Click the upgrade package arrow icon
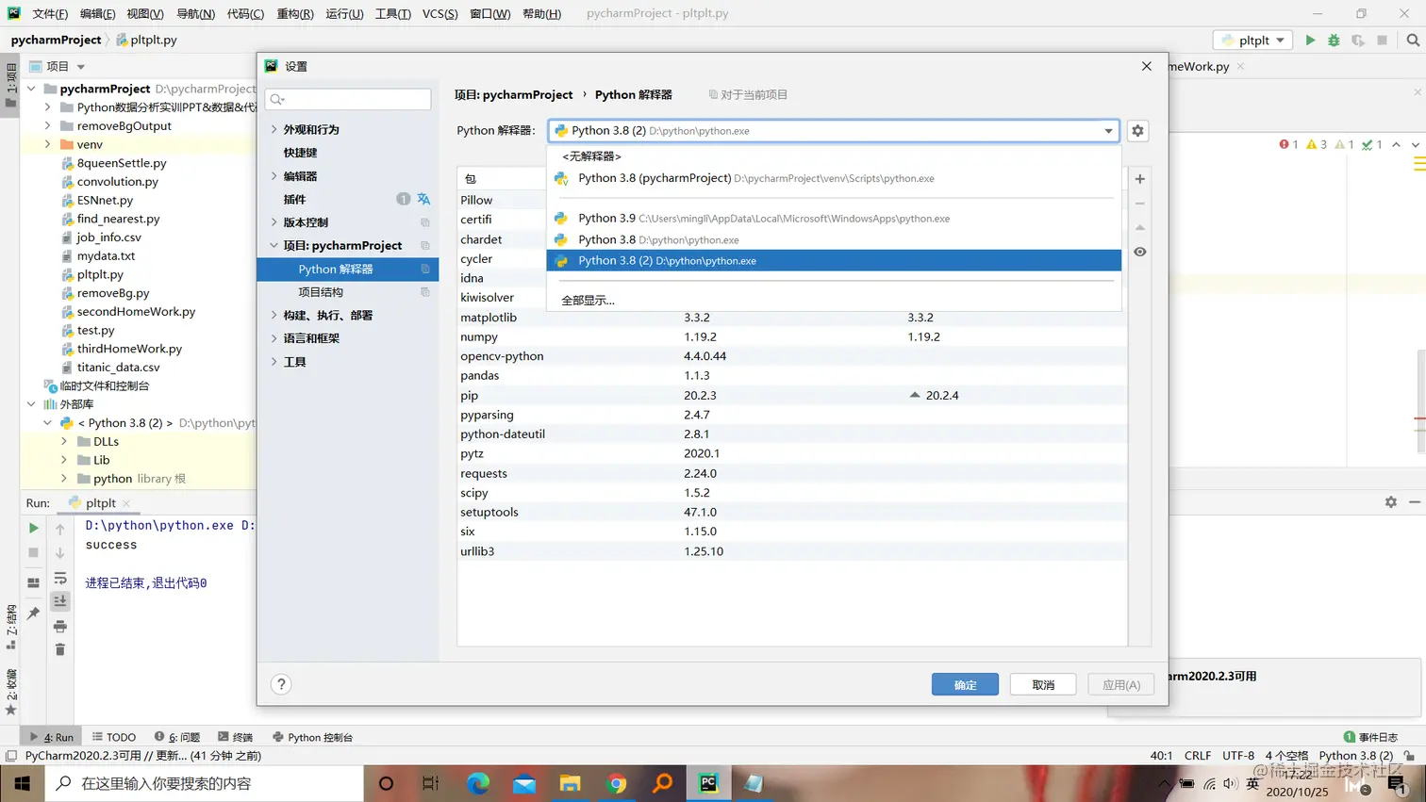This screenshot has width=1426, height=802. [1139, 227]
